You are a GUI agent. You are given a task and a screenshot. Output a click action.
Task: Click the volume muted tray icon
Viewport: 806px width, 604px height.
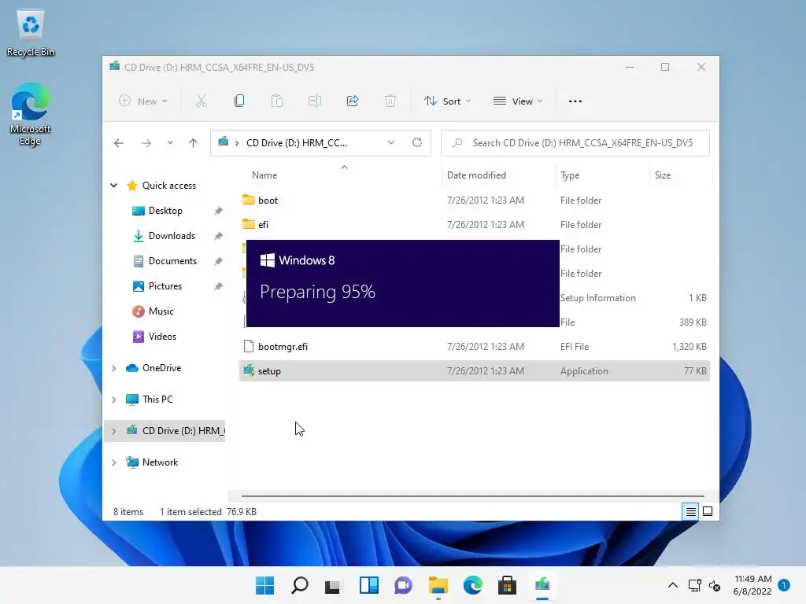click(x=715, y=585)
